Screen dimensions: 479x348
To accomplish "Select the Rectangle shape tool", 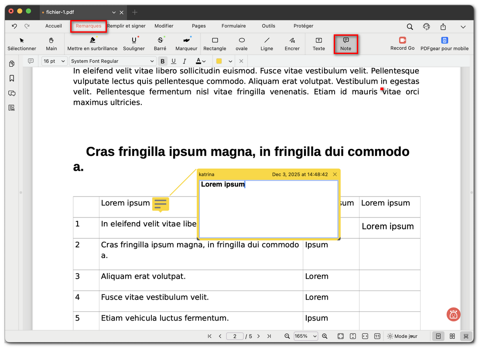I will click(x=215, y=44).
